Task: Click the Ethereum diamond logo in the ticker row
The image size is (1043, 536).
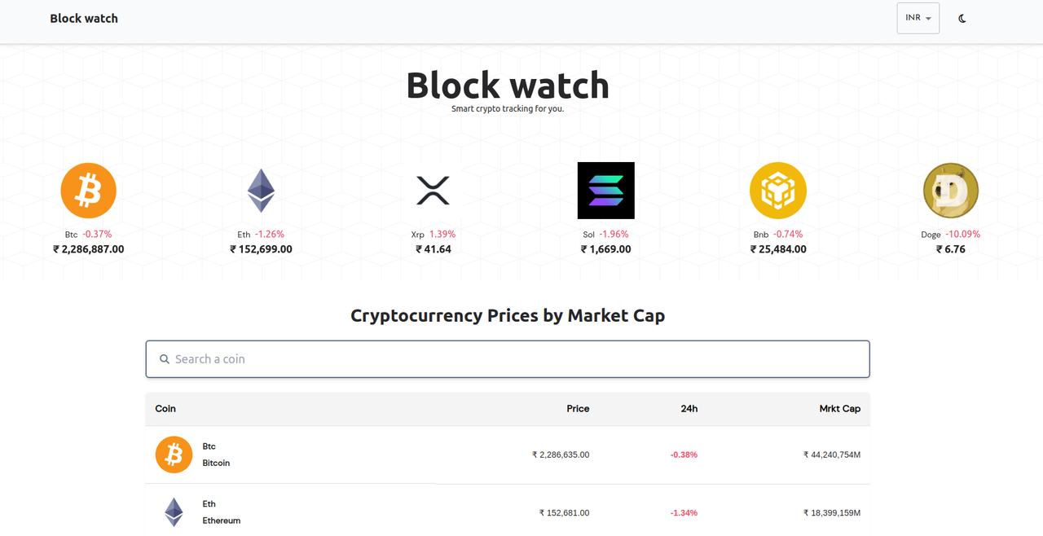Action: [x=261, y=191]
